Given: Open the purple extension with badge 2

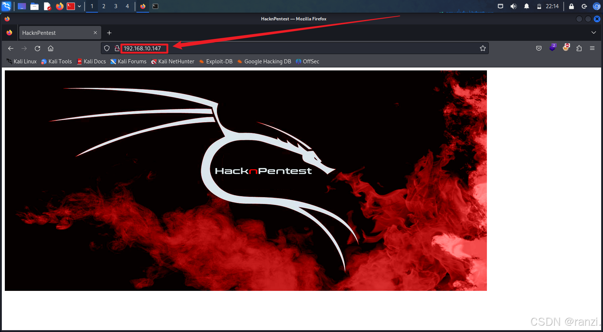Looking at the screenshot, I should point(552,48).
